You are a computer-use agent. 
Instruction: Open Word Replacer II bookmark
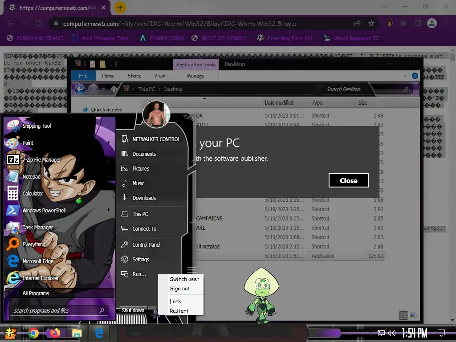(x=351, y=38)
